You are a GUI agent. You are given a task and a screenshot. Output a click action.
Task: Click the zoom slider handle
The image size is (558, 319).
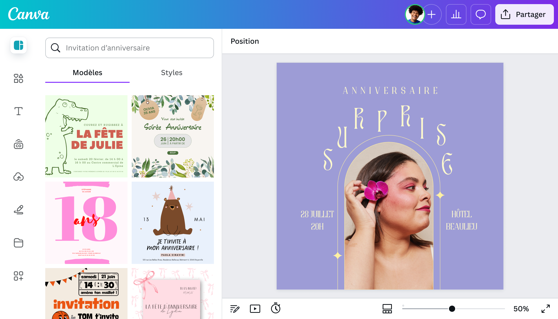[x=452, y=309]
